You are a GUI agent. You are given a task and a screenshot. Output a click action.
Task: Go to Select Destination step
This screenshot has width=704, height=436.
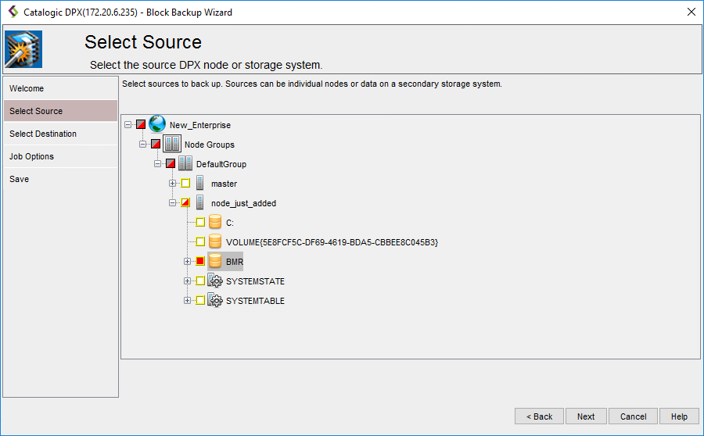pos(43,134)
